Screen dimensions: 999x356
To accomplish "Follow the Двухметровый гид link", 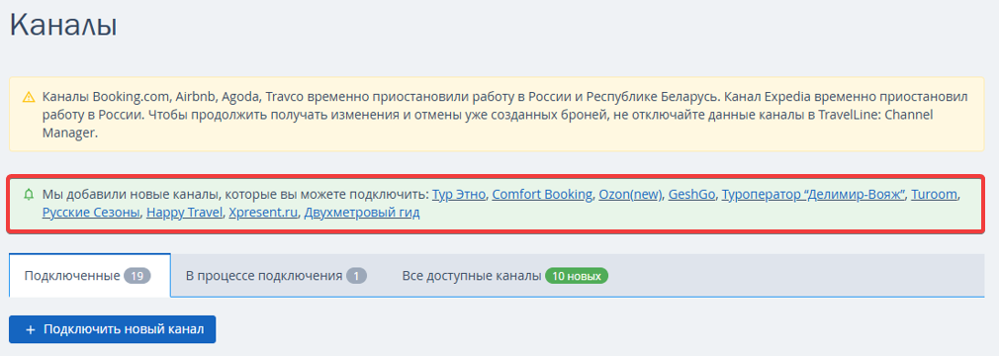I will click(x=362, y=213).
